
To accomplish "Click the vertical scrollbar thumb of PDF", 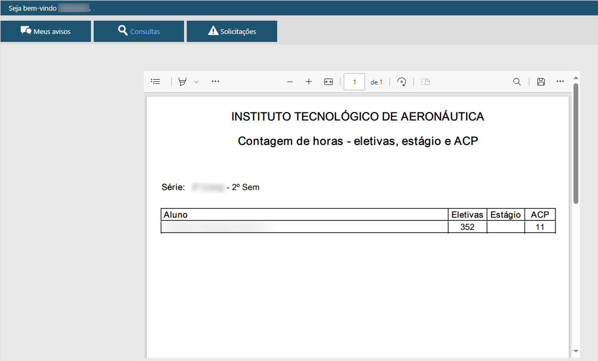I will click(576, 143).
